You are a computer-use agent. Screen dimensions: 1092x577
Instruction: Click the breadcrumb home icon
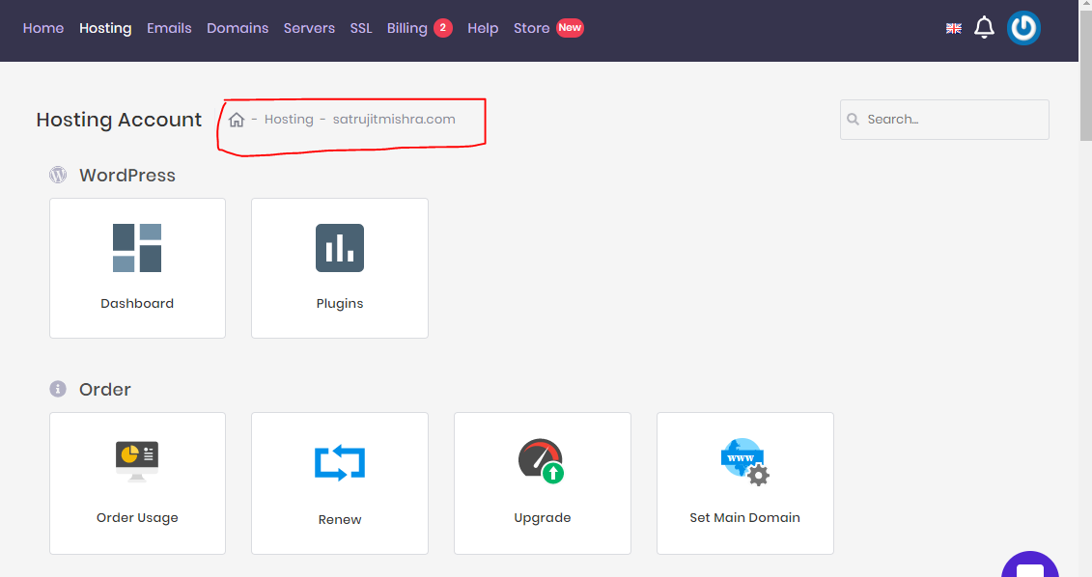point(237,120)
